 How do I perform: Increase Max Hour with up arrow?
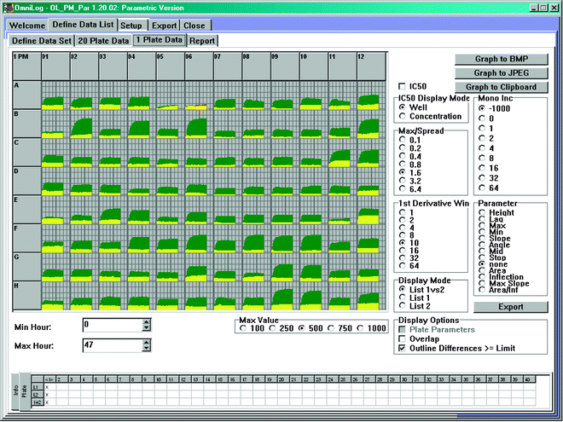pos(146,343)
